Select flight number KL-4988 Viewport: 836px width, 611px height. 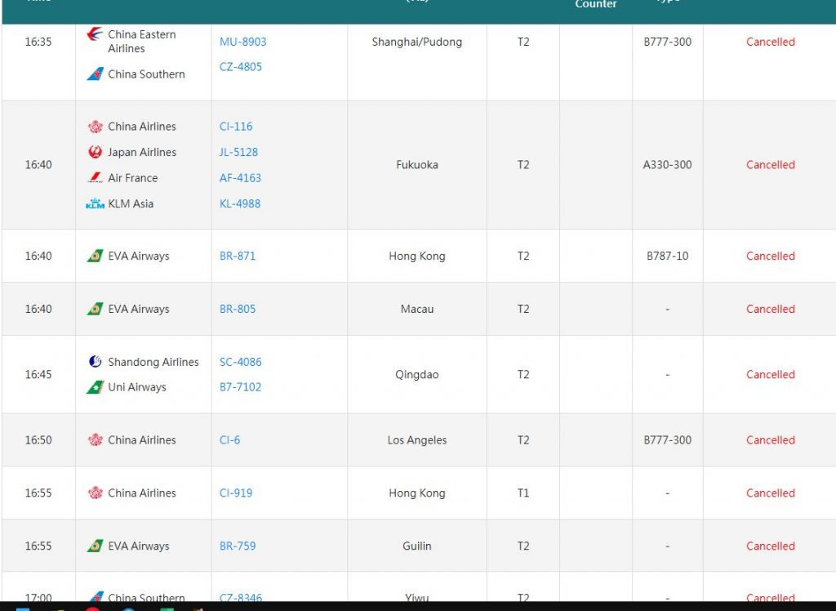[x=240, y=203]
